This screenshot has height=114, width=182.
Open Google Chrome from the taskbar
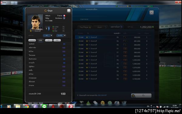tap(27, 106)
